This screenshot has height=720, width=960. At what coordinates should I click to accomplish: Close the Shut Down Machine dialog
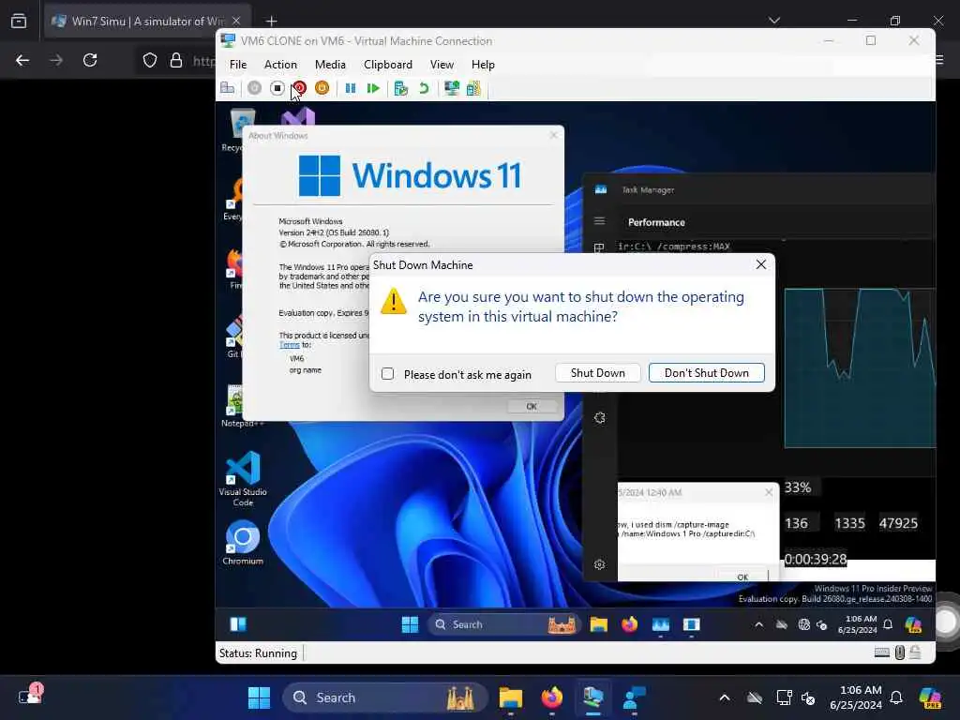761,264
